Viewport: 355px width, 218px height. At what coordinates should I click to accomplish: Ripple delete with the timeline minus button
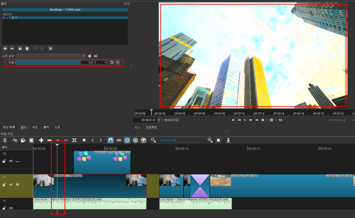[x=49, y=140]
